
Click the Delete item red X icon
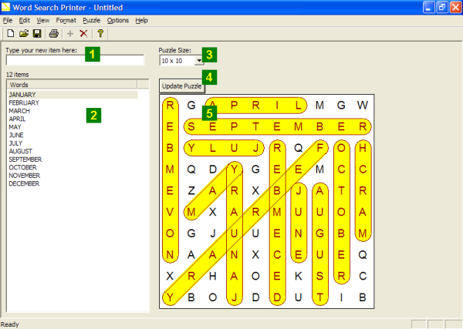83,34
